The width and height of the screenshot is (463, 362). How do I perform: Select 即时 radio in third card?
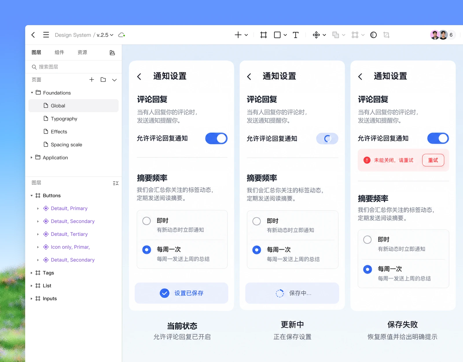[368, 240]
